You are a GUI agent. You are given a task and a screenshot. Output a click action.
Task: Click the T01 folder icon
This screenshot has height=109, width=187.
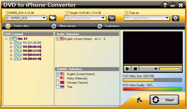coord(20,43)
